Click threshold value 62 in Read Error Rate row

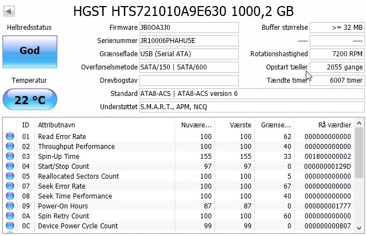coord(287,136)
